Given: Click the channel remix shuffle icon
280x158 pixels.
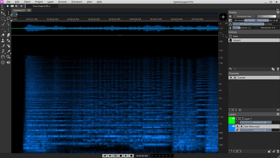Looking at the screenshot, I should (278, 110).
